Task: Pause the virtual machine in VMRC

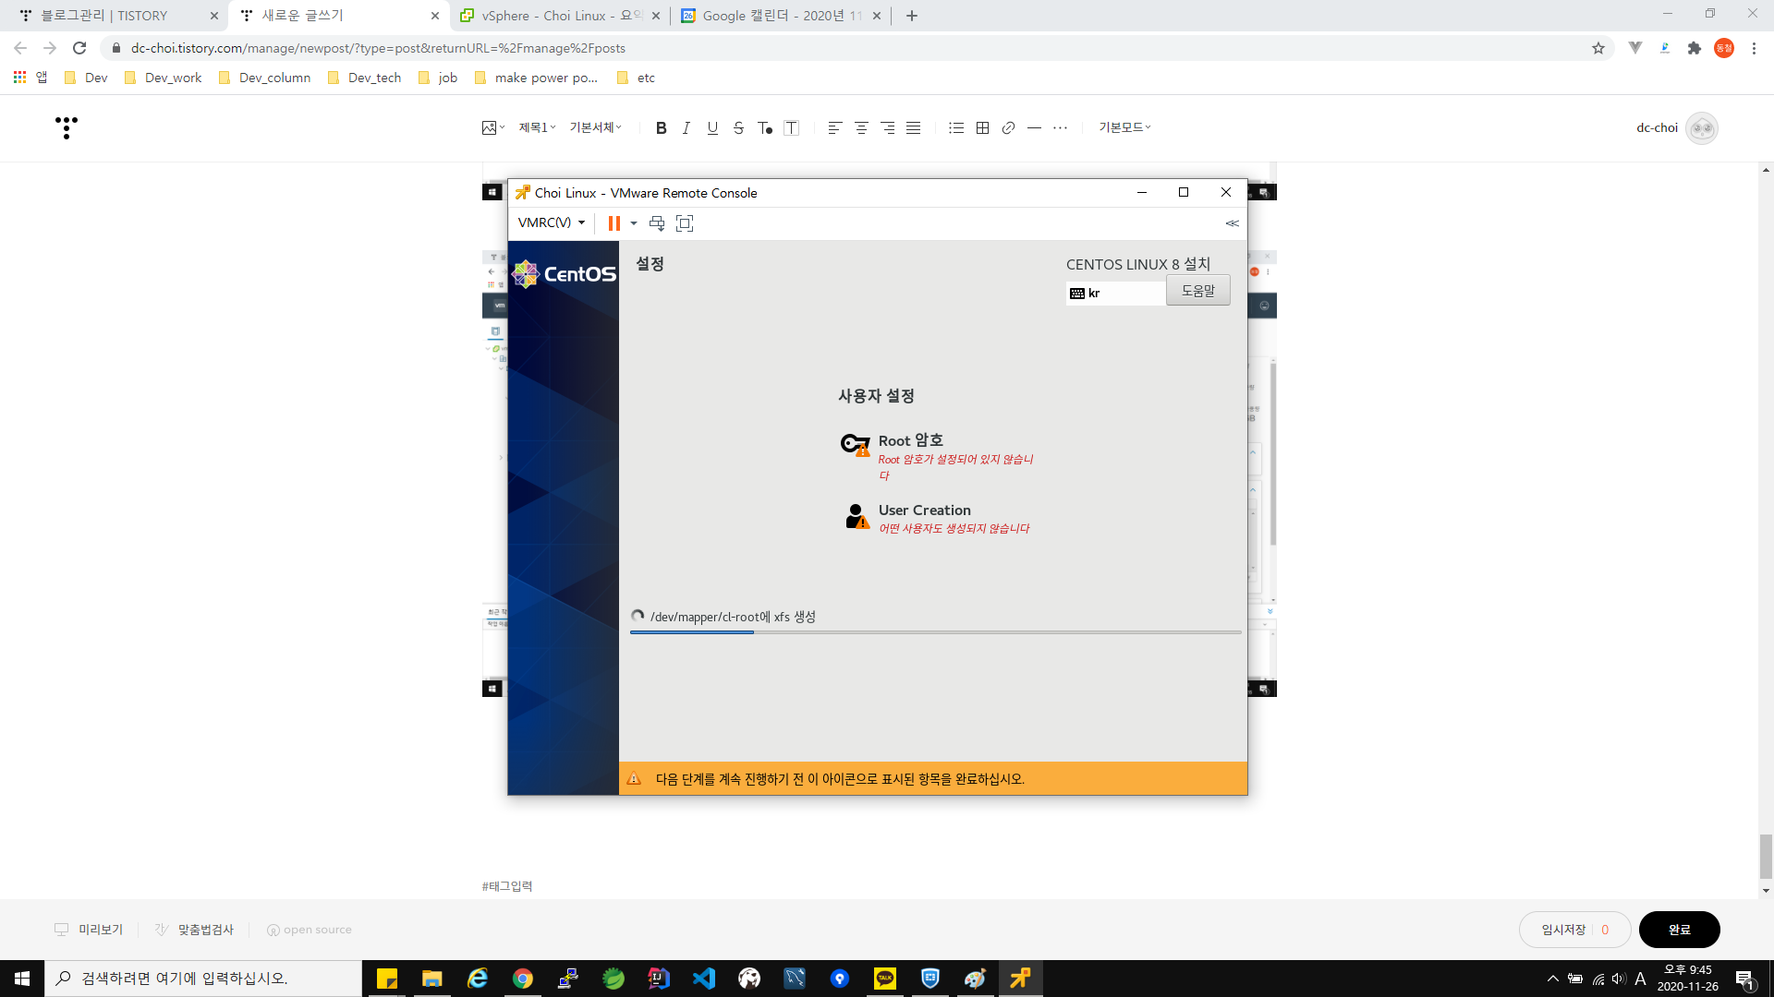Action: pos(614,222)
